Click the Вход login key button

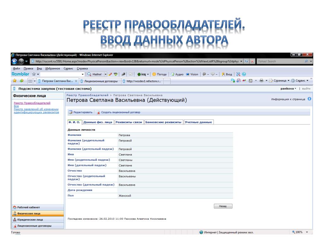pyautogui.click(x=227, y=74)
